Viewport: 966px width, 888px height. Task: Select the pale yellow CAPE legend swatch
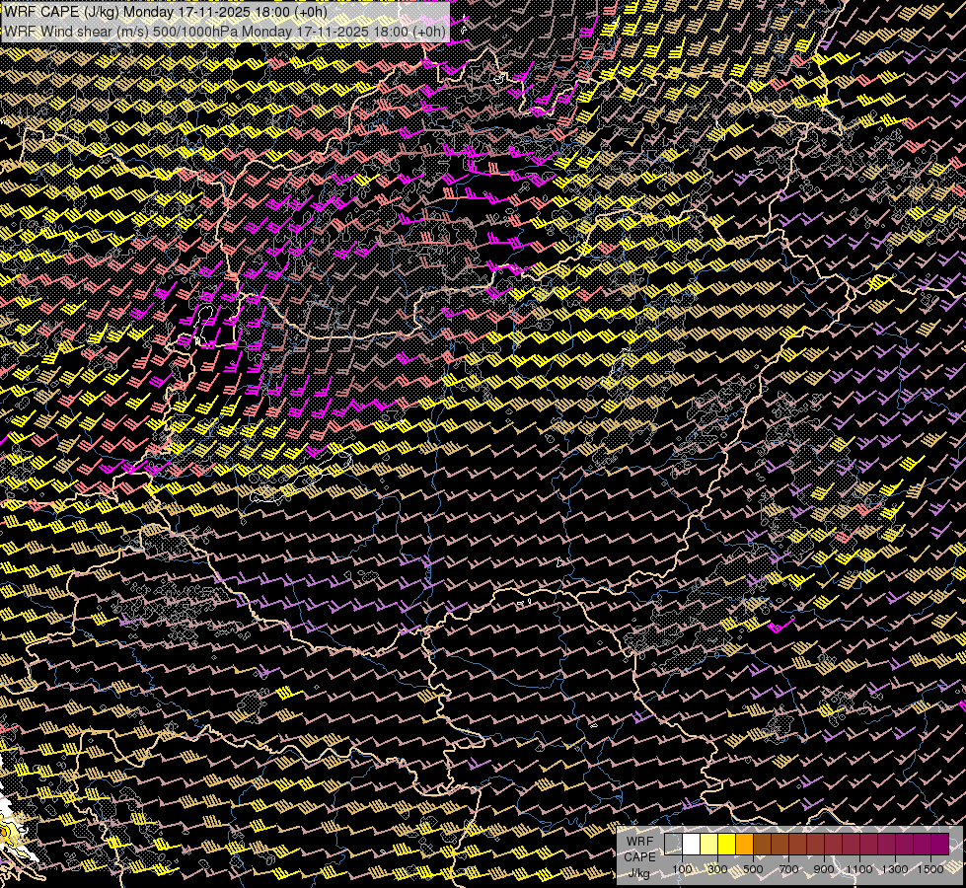709,844
